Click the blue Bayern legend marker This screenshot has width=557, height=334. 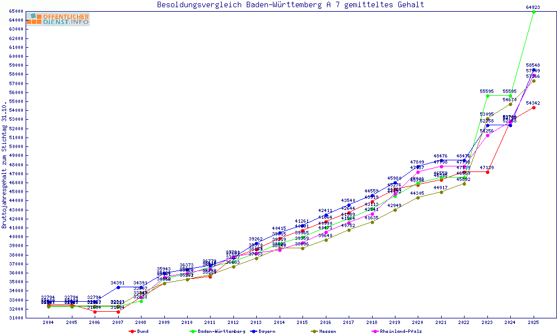[x=253, y=331]
